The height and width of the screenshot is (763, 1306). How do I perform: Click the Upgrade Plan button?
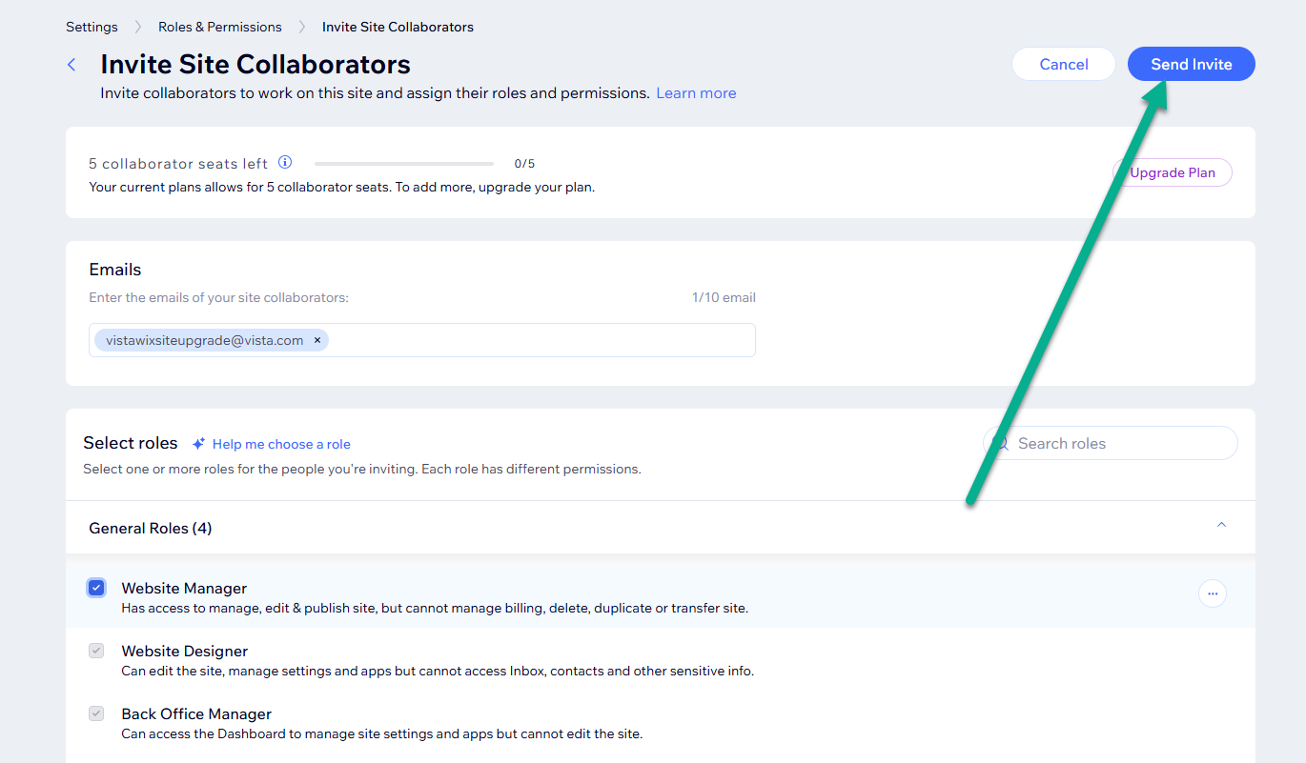[x=1173, y=172]
